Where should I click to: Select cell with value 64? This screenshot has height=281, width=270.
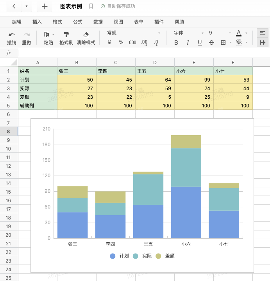click(155, 80)
